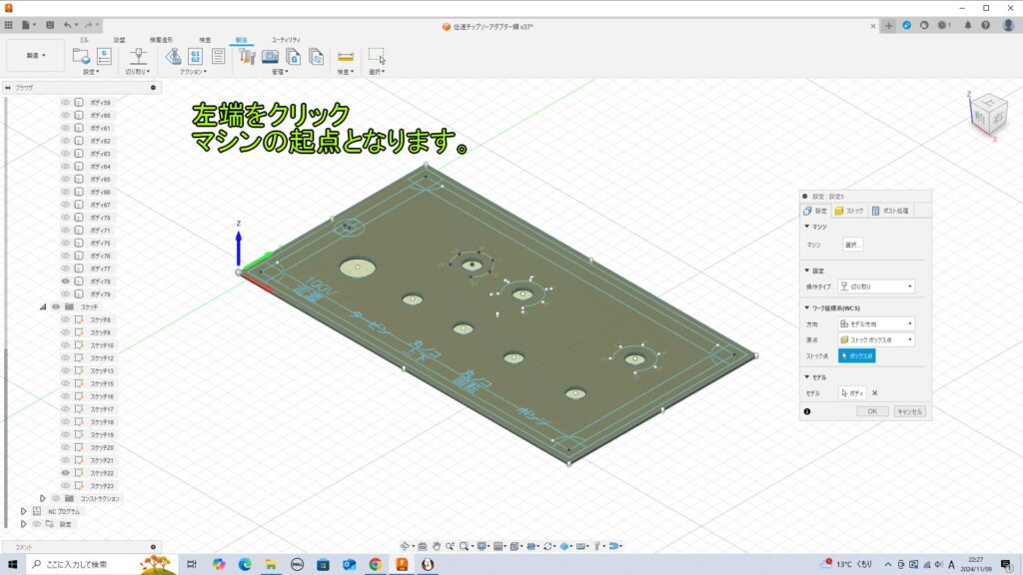Hide the visible ボディ78

click(65, 281)
